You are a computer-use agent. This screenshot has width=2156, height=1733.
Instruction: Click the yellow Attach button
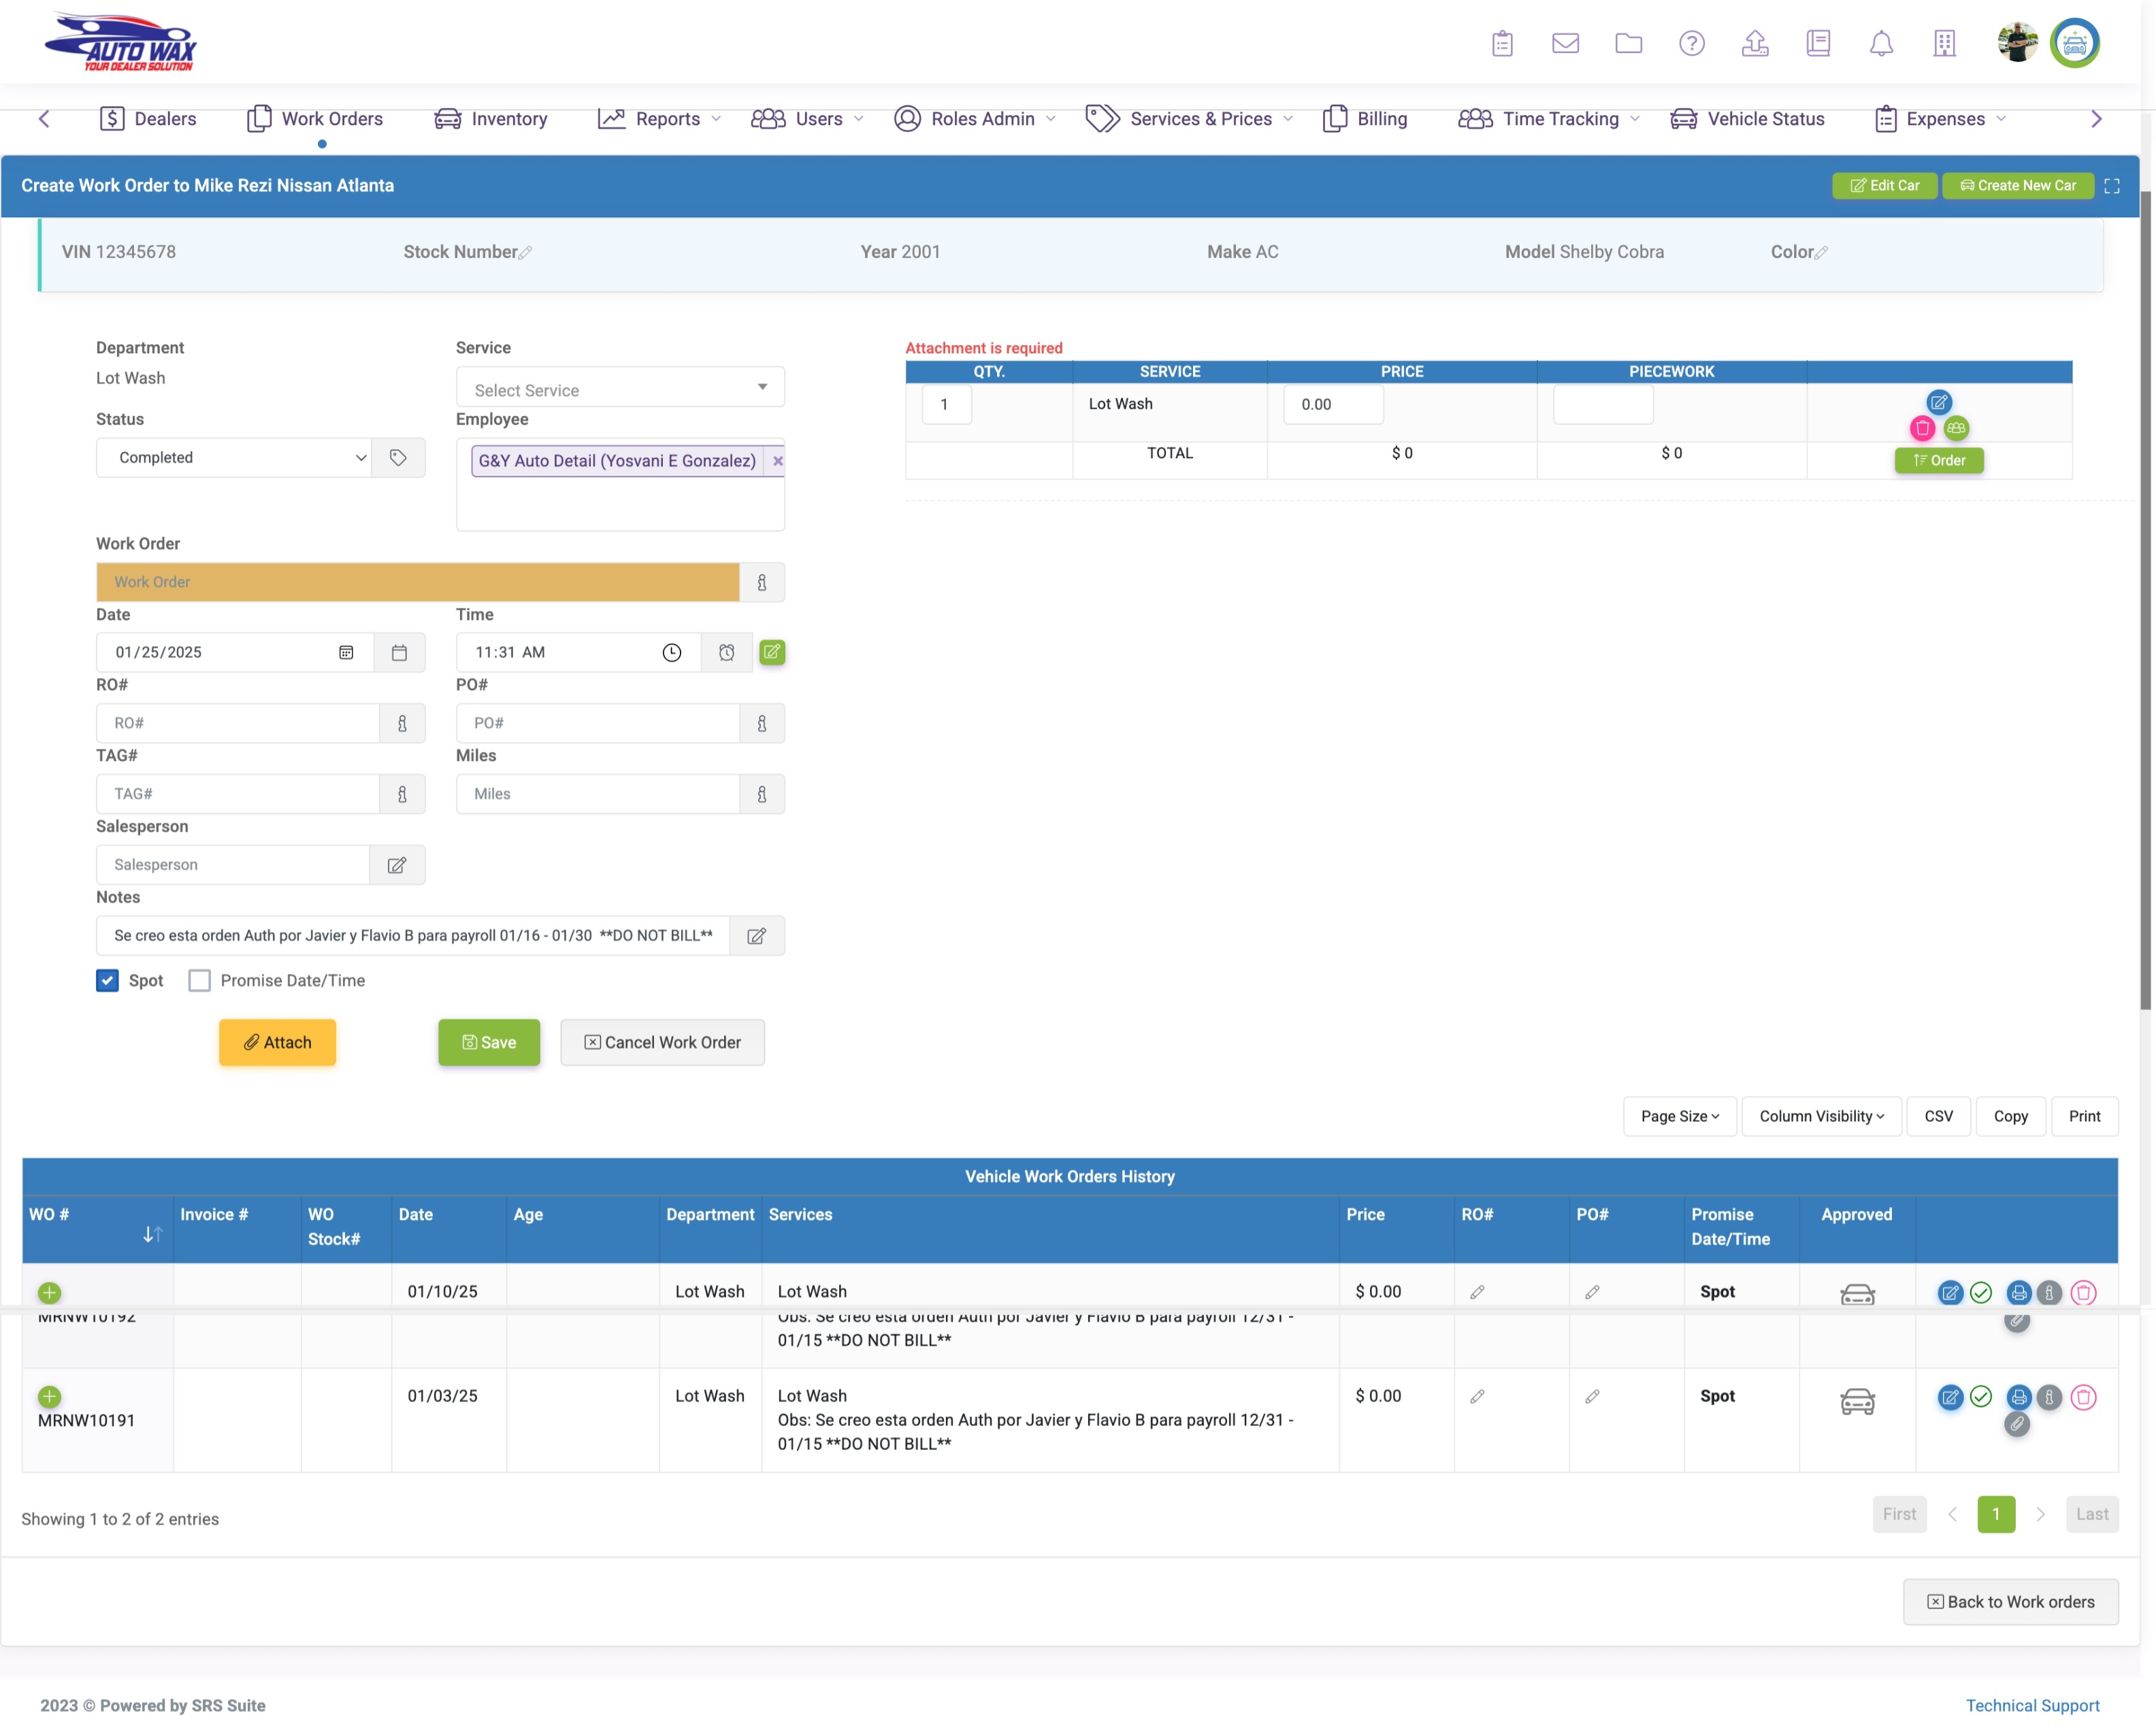click(x=277, y=1043)
